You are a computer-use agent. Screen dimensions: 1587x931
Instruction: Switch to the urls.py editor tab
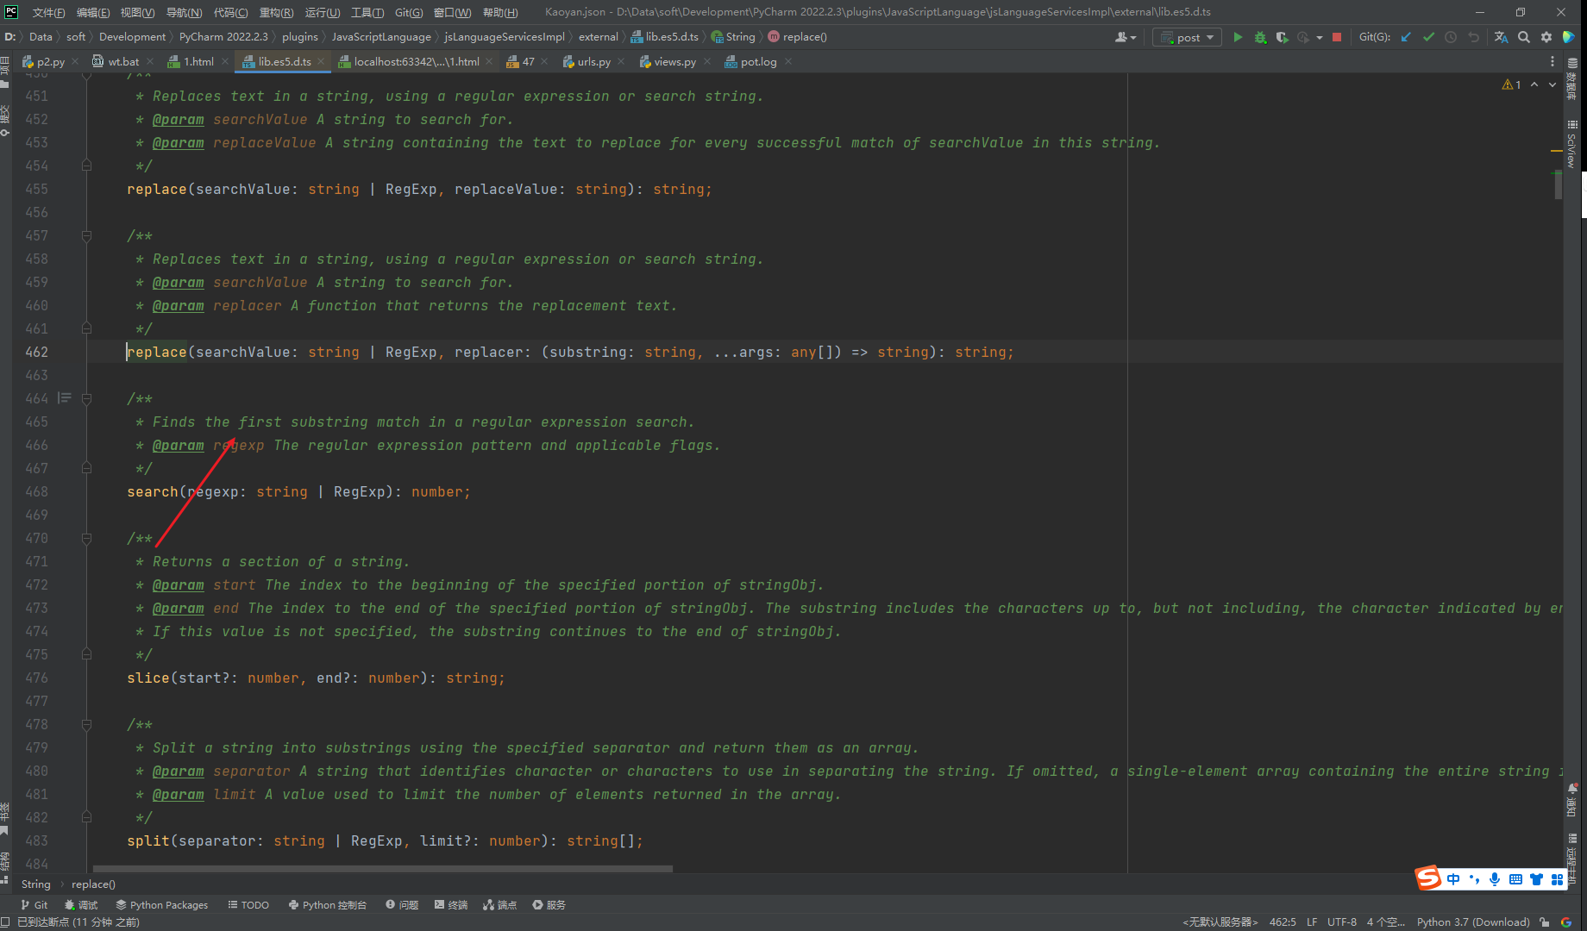click(593, 61)
